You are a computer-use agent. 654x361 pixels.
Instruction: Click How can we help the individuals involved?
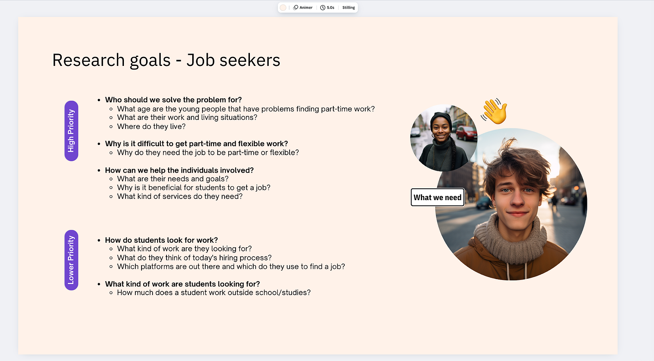click(180, 170)
